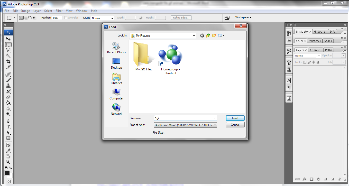349x186 pixels.
Task: Open the Workspace dropdown
Action: point(243,17)
